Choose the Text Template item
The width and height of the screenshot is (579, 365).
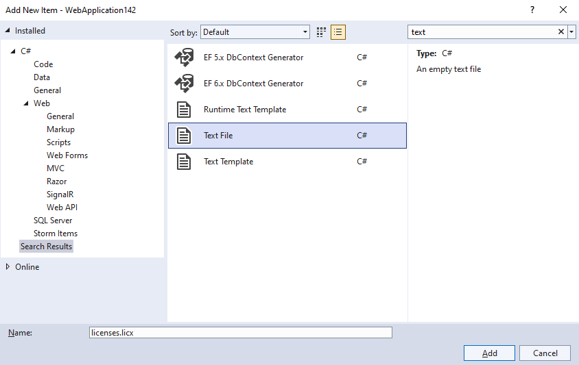pyautogui.click(x=287, y=162)
